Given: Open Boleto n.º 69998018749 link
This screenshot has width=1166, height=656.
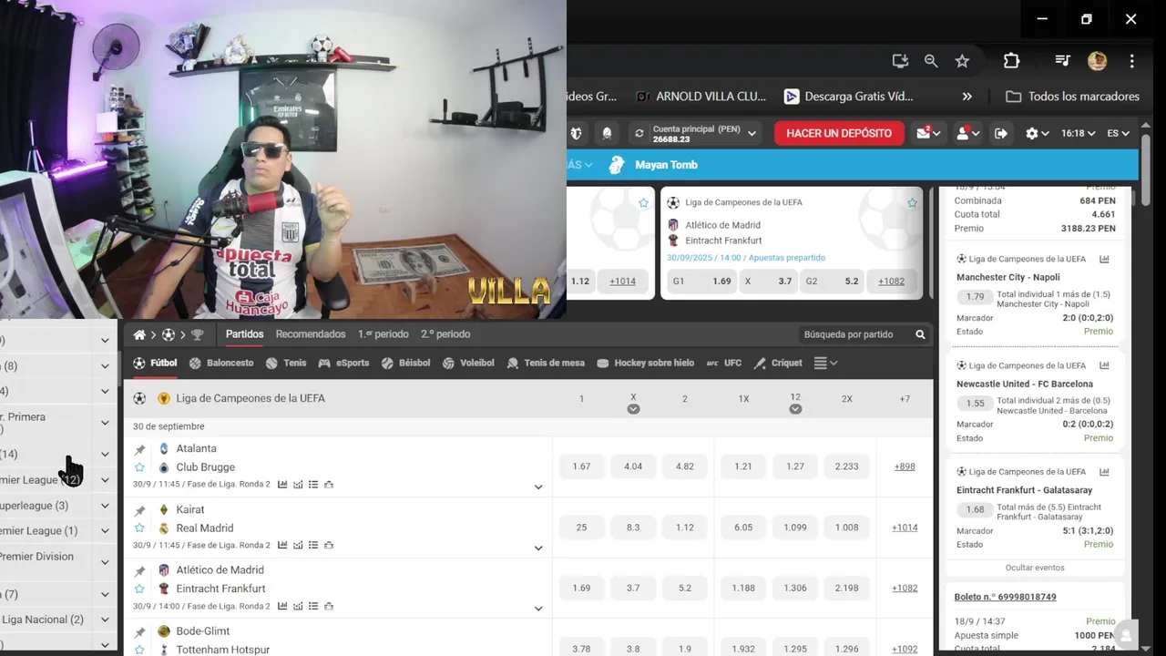Looking at the screenshot, I should [x=1006, y=597].
